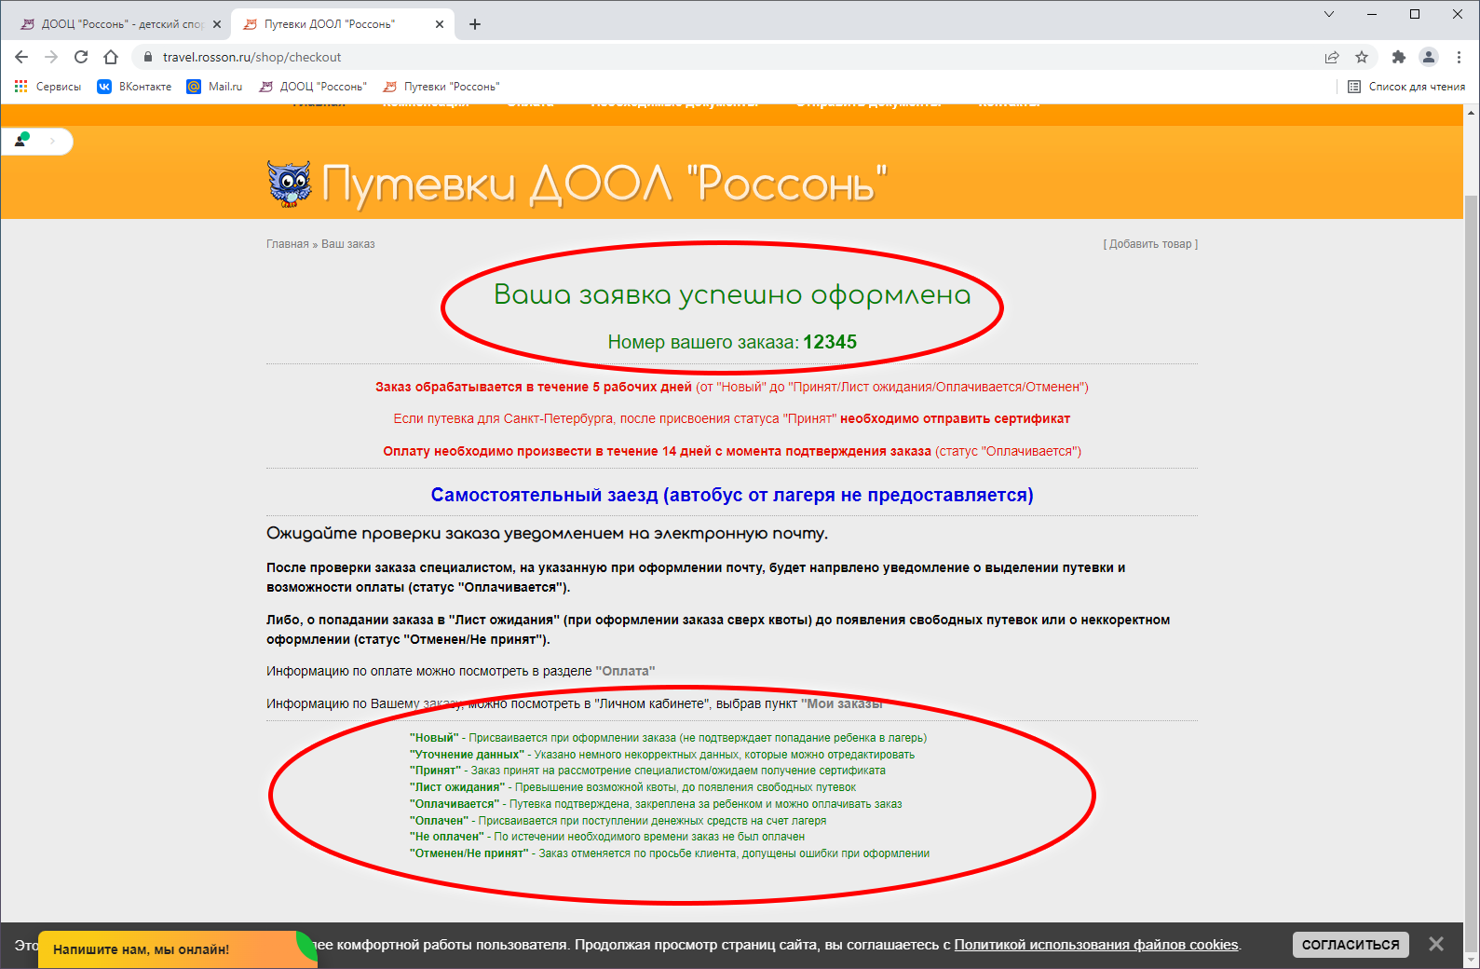1480x969 pixels.
Task: Open the Mail.ru bookmark
Action: pyautogui.click(x=214, y=87)
